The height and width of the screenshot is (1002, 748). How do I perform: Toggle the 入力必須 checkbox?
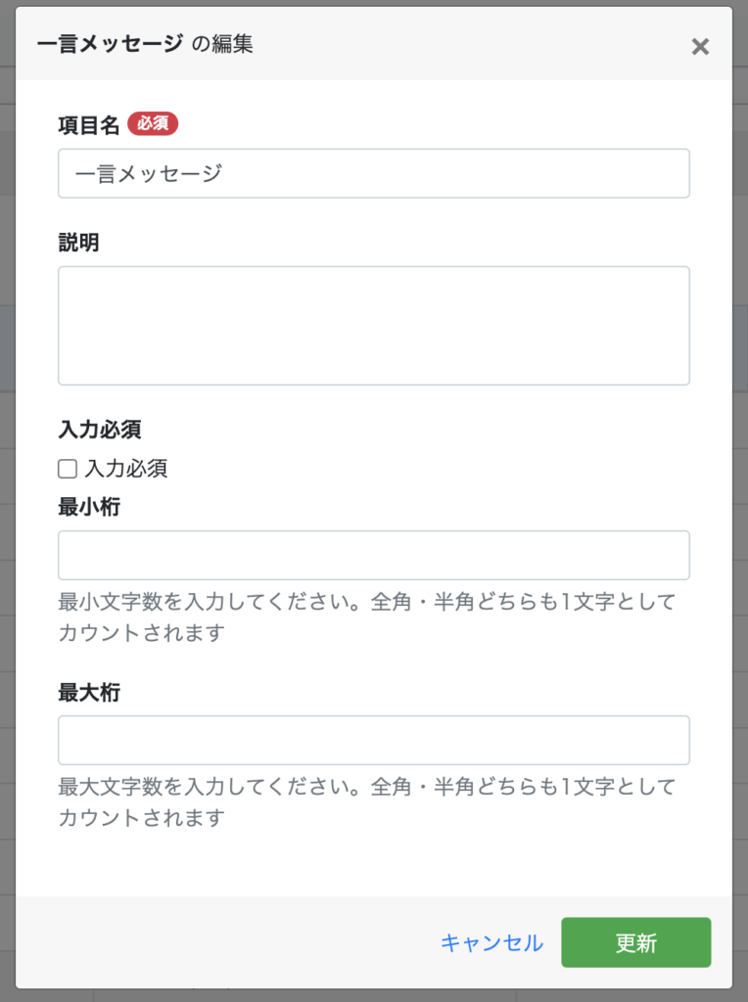(68, 469)
